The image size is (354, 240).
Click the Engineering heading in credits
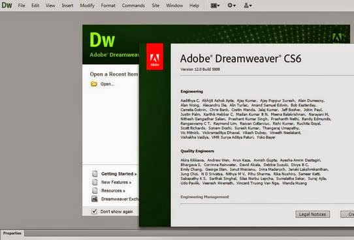[191, 91]
